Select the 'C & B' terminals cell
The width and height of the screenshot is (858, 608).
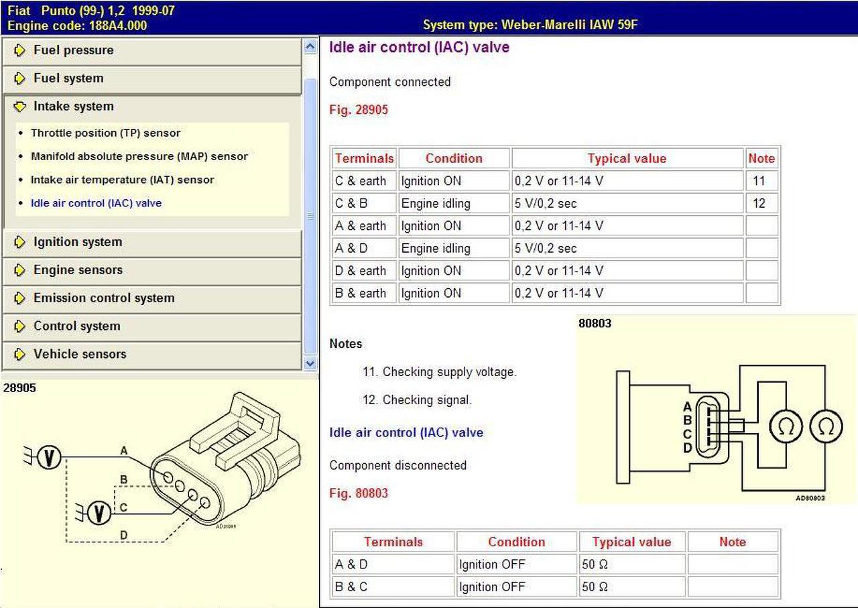[x=364, y=203]
